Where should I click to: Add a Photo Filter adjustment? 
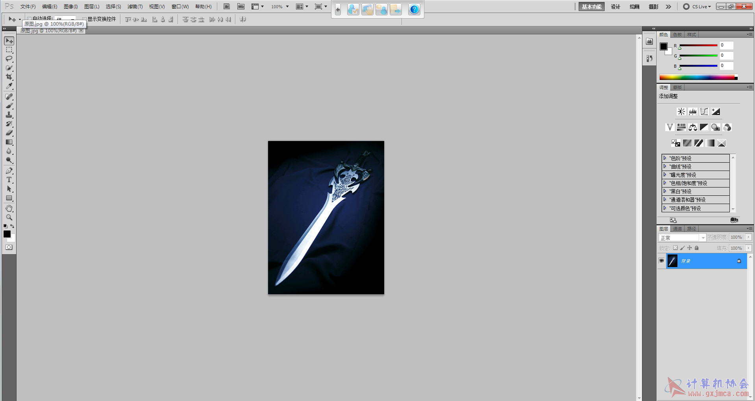pyautogui.click(x=716, y=127)
